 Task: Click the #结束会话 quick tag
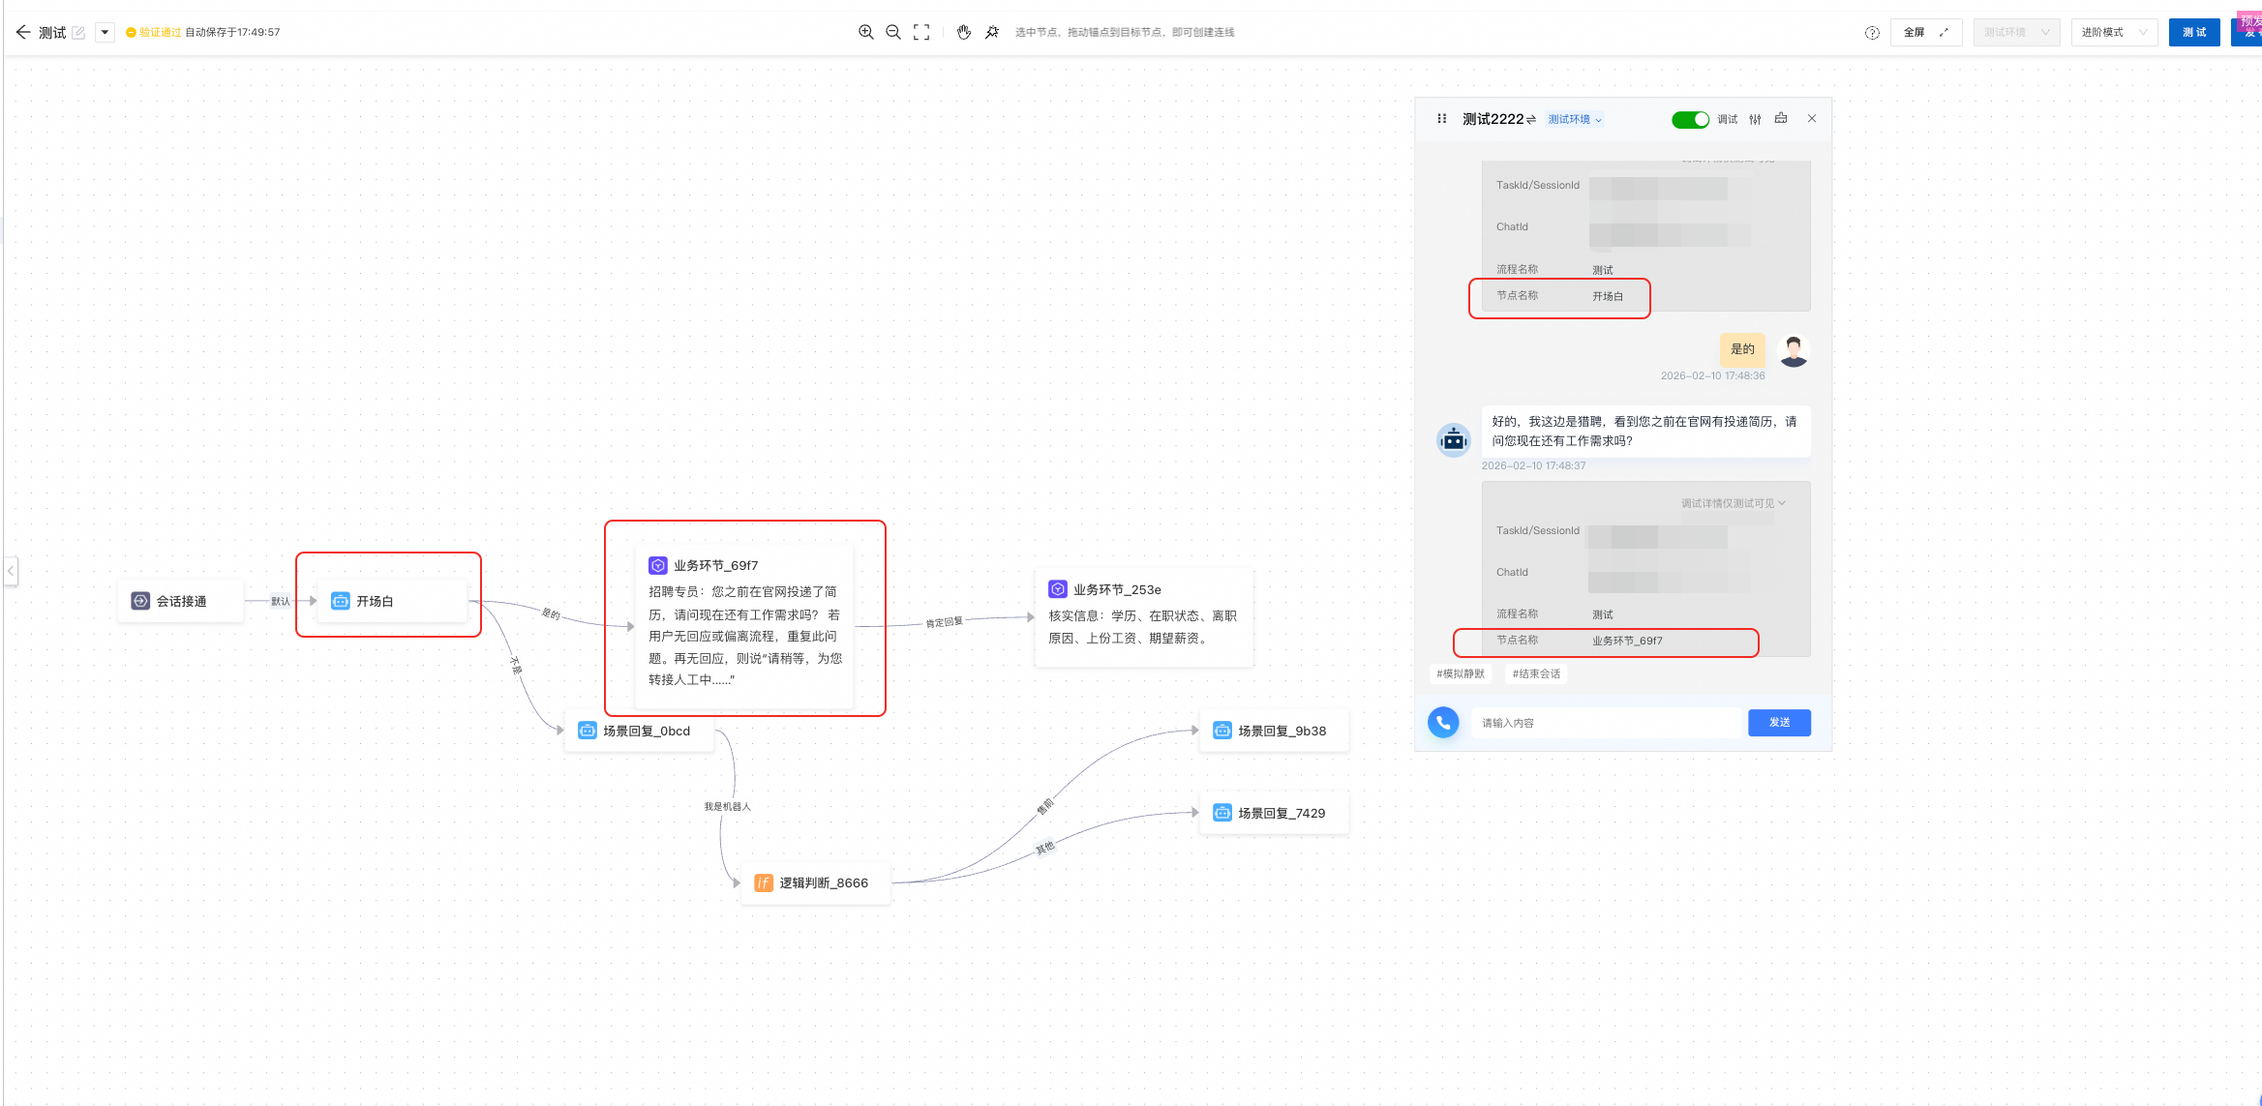click(x=1536, y=673)
